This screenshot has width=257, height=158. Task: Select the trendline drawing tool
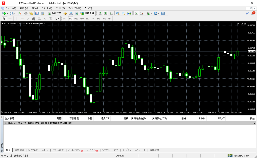point(28,19)
